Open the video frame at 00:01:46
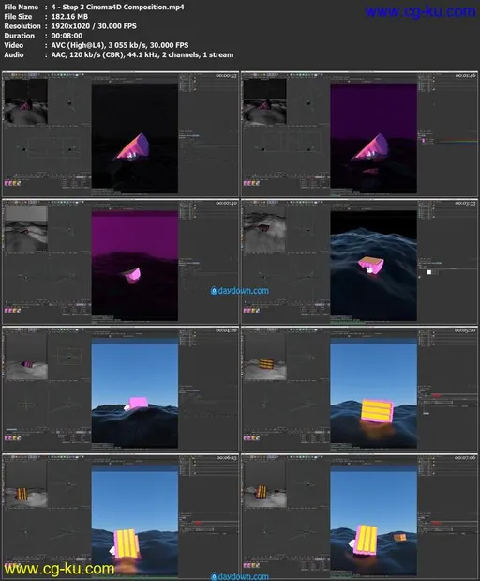This screenshot has height=581, width=480. point(359,134)
